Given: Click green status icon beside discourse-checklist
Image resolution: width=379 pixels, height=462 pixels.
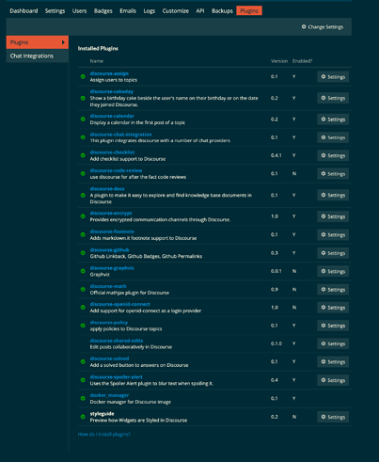Looking at the screenshot, I should (x=83, y=155).
